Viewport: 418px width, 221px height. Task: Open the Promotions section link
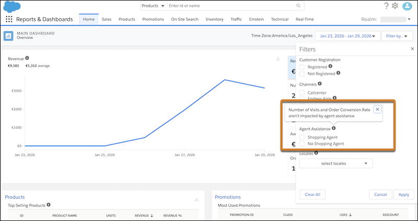point(228,197)
